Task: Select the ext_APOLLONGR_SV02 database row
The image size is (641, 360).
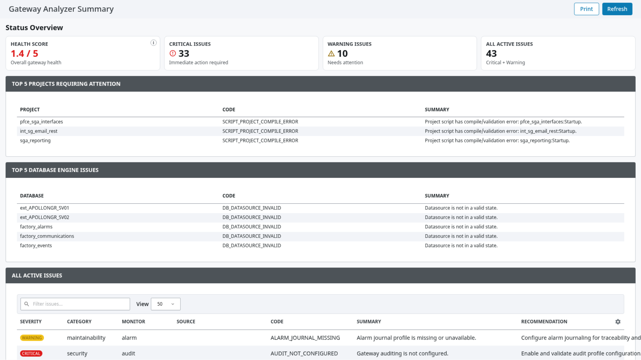Action: click(320, 217)
